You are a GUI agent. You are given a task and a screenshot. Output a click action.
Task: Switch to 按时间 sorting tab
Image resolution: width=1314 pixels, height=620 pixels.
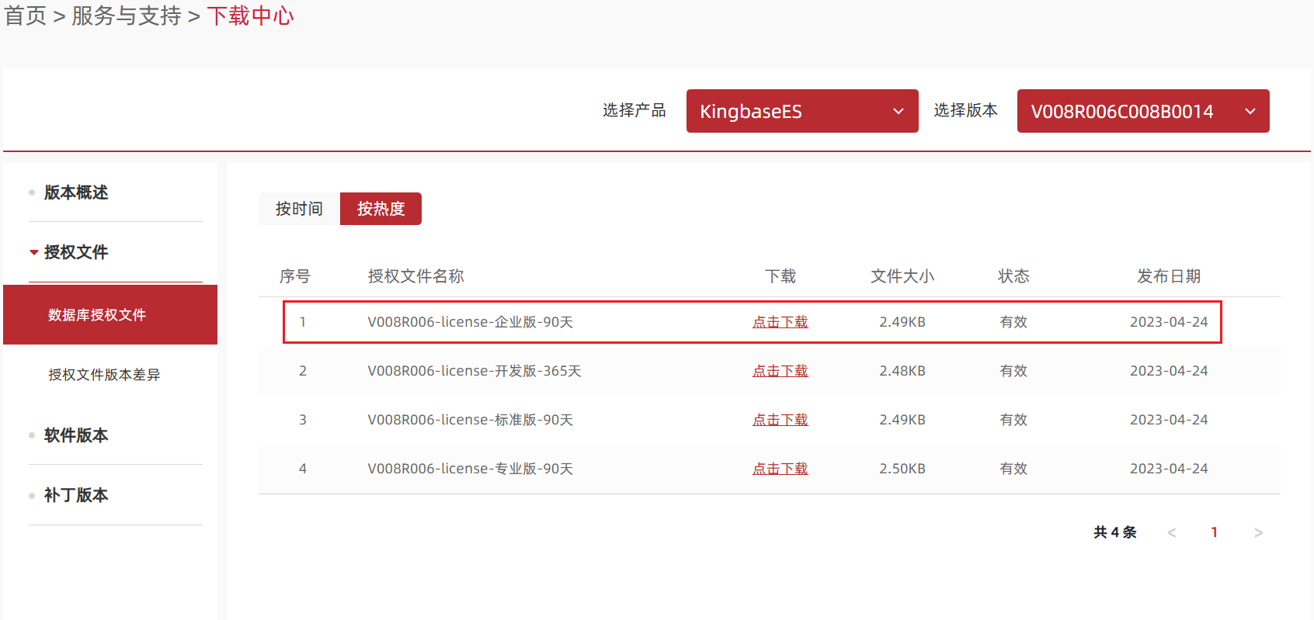click(x=299, y=209)
